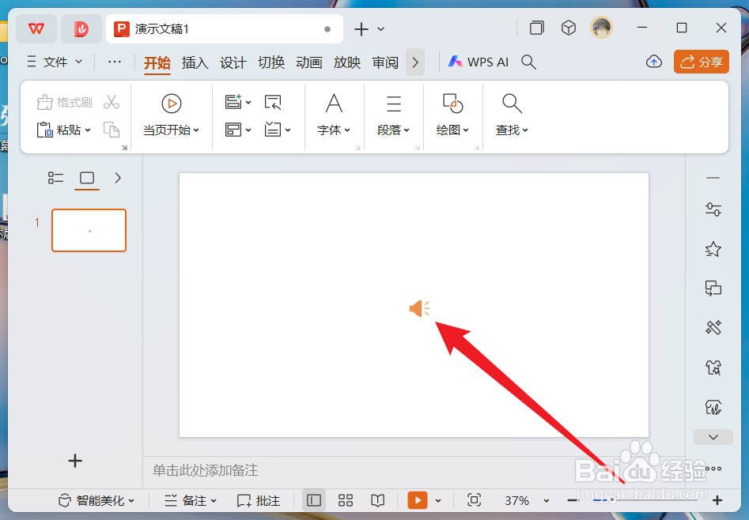Open the zoom percentage dropdown
Image resolution: width=749 pixels, height=520 pixels.
tap(524, 500)
